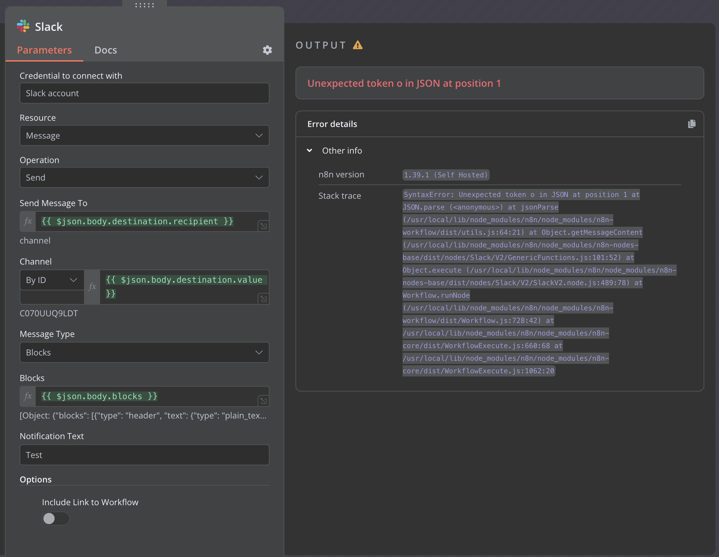
Task: Click the panel drag handle dots
Action: tap(145, 5)
